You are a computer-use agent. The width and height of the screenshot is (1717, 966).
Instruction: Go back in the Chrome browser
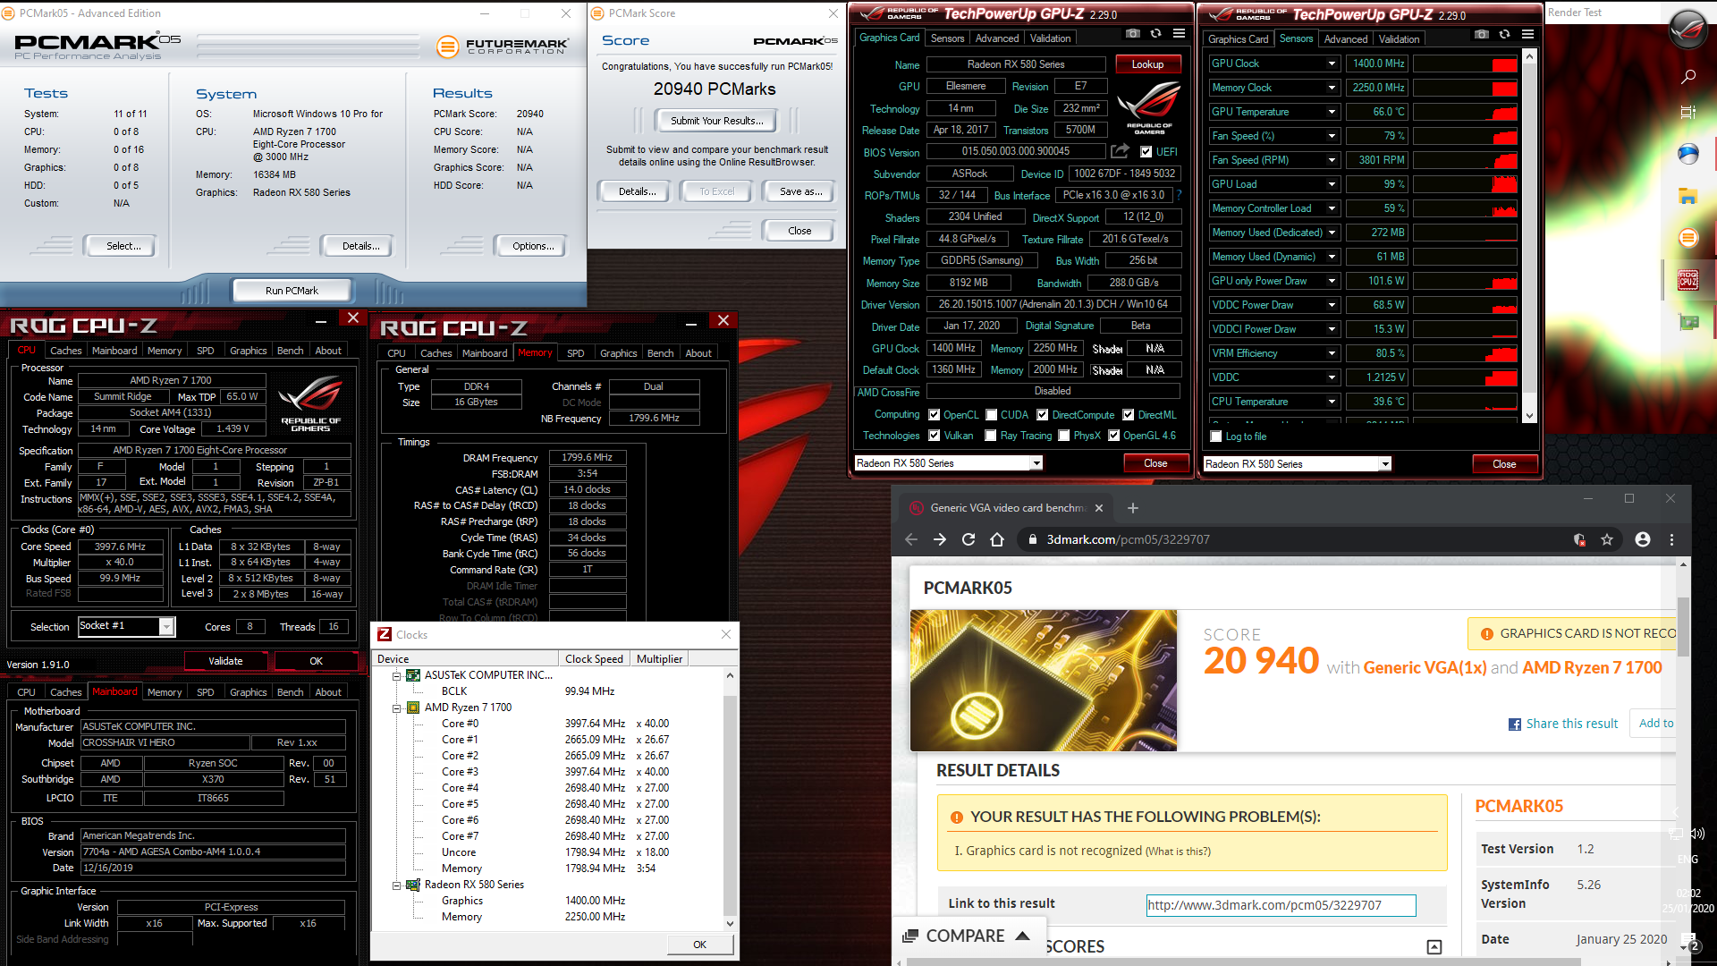click(x=911, y=539)
